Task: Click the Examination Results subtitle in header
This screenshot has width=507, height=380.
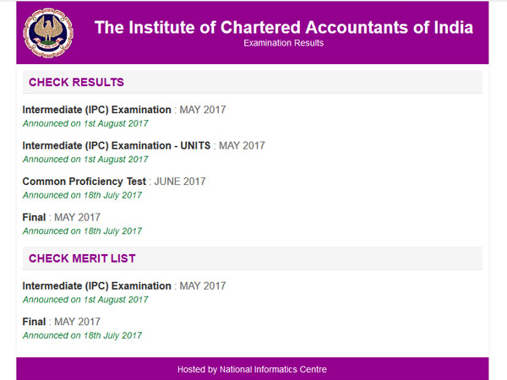Action: (x=283, y=43)
